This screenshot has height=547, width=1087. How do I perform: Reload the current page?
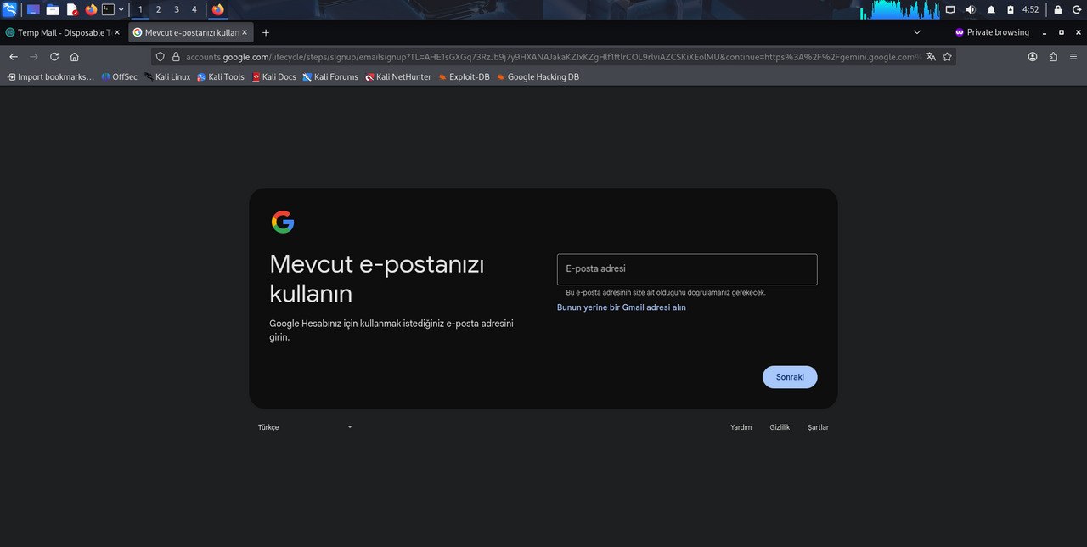(54, 57)
